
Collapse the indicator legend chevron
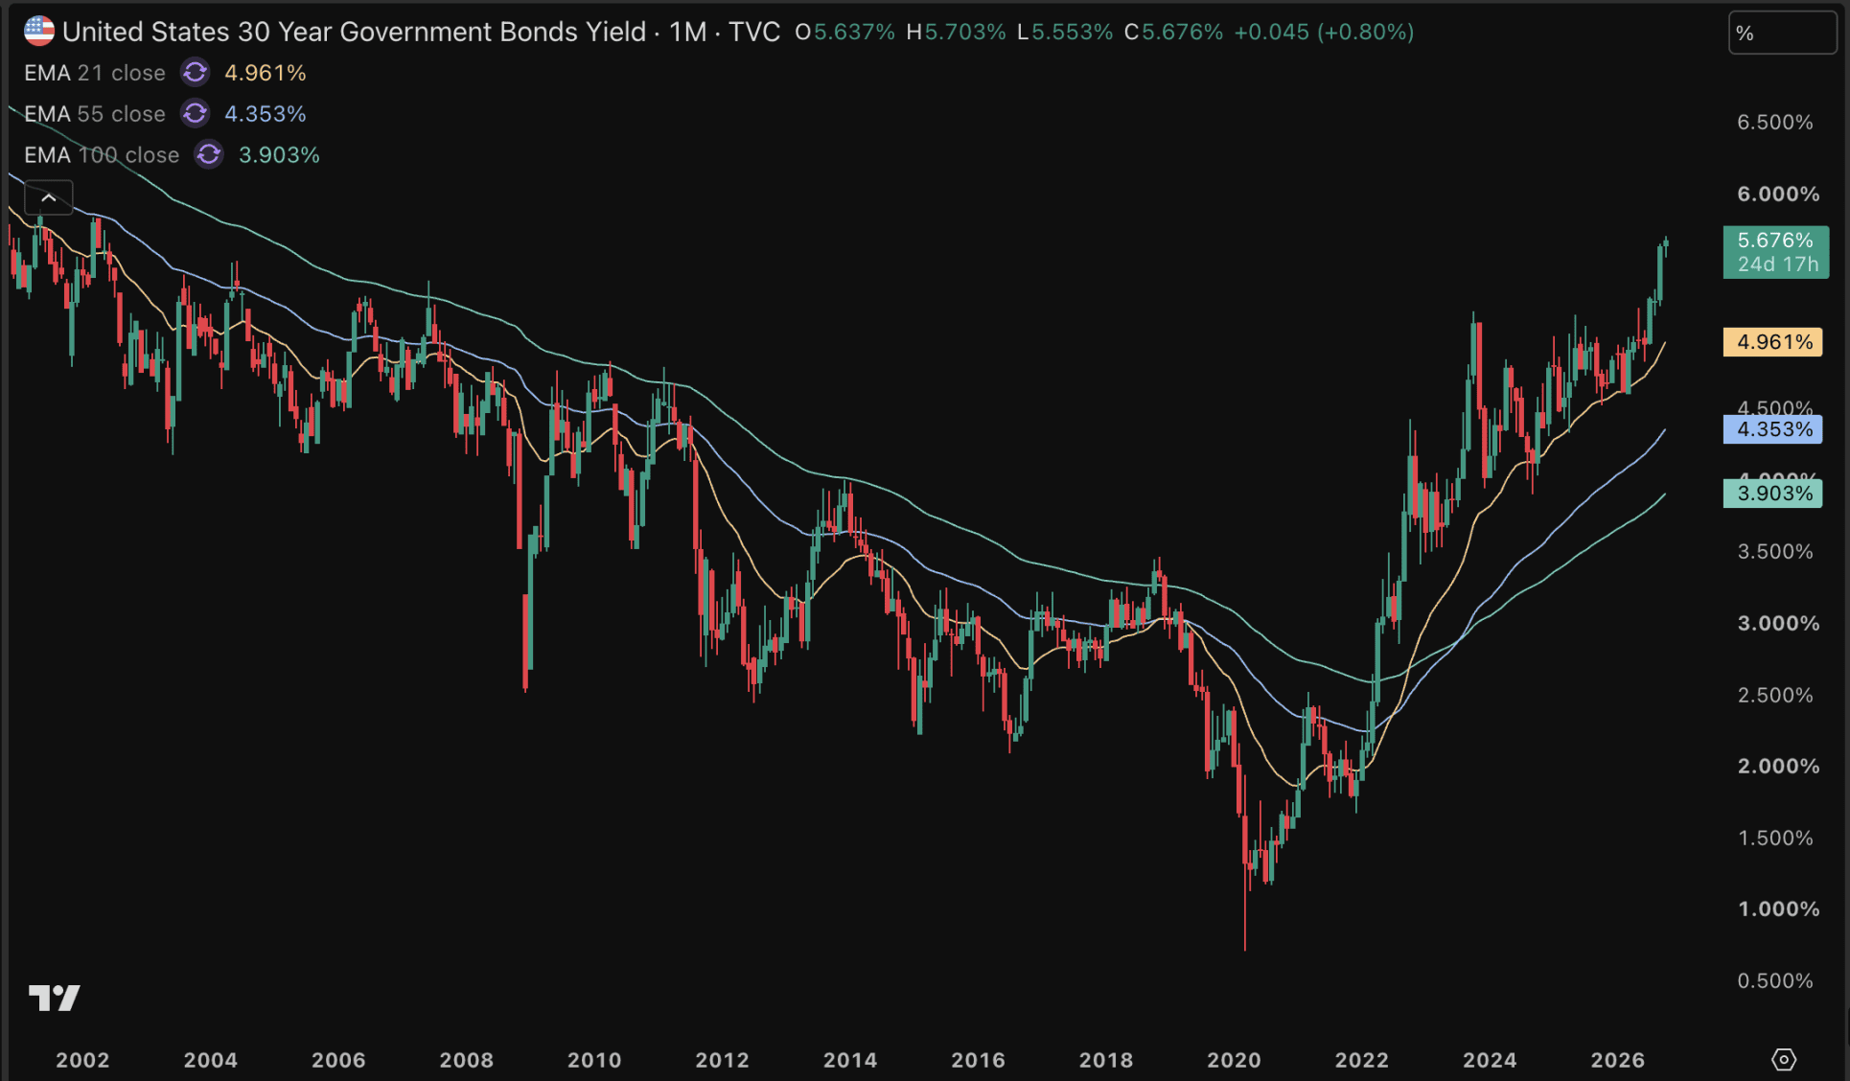tap(49, 197)
